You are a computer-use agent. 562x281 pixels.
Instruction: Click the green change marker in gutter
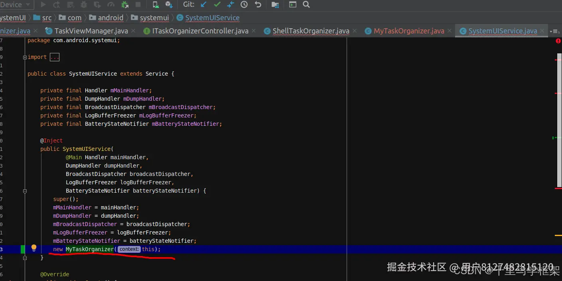coord(23,249)
